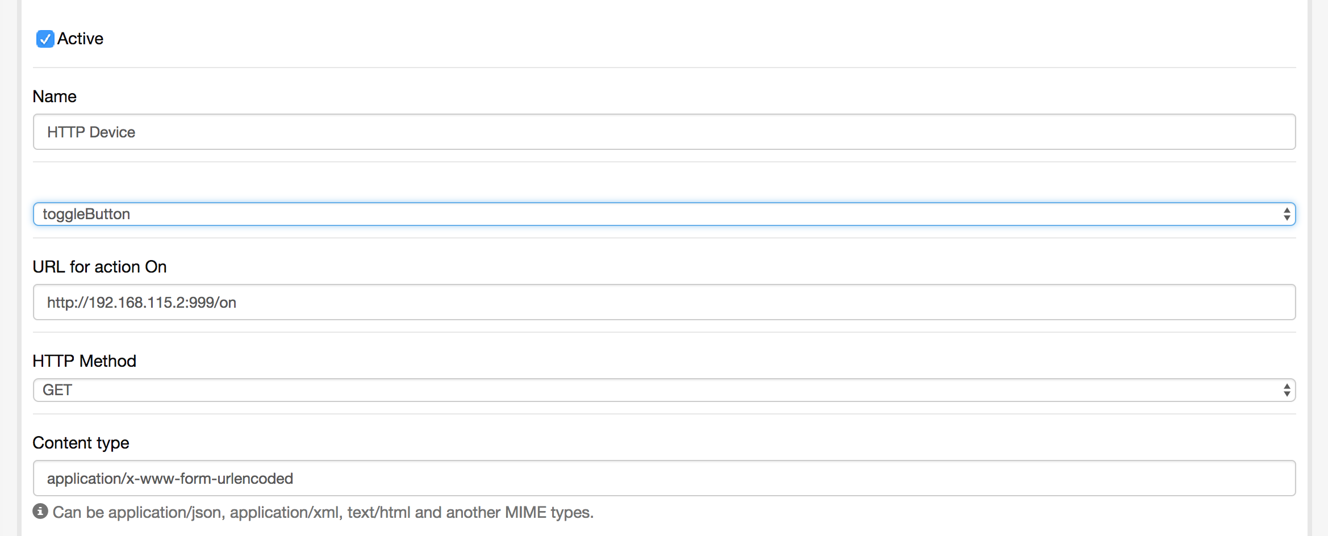This screenshot has height=536, width=1328.
Task: Click the up-down arrows on the GET selector
Action: pos(1287,390)
